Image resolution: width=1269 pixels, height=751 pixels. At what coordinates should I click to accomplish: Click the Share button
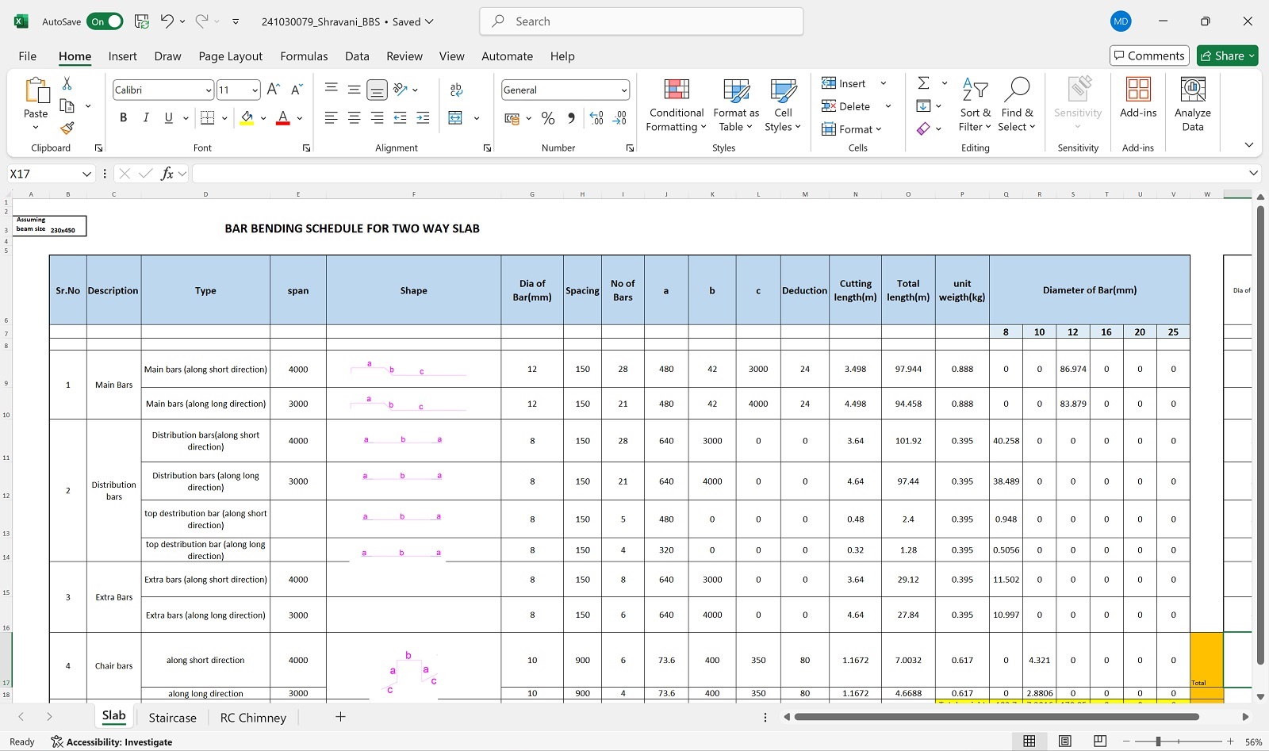[x=1227, y=56]
